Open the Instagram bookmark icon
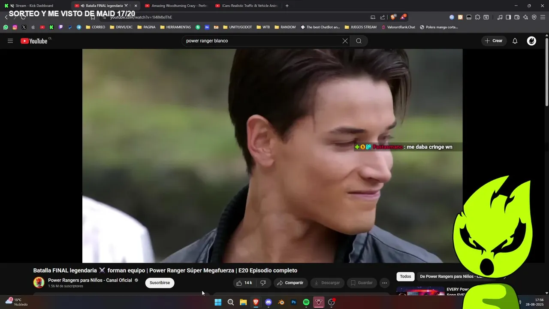This screenshot has width=549, height=309. click(15, 27)
